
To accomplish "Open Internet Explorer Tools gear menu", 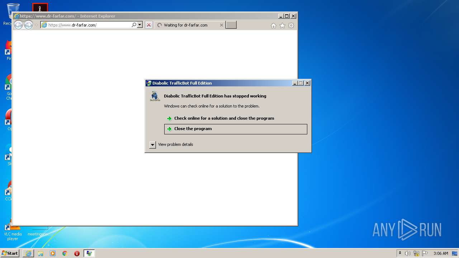I will click(291, 25).
